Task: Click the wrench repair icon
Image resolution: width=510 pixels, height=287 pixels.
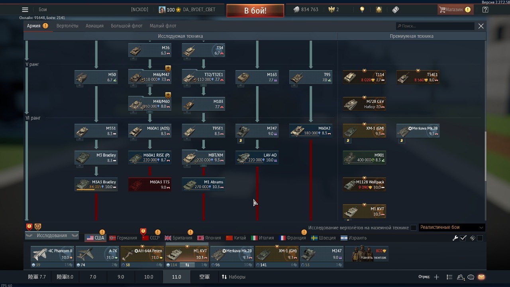Action: (x=455, y=238)
